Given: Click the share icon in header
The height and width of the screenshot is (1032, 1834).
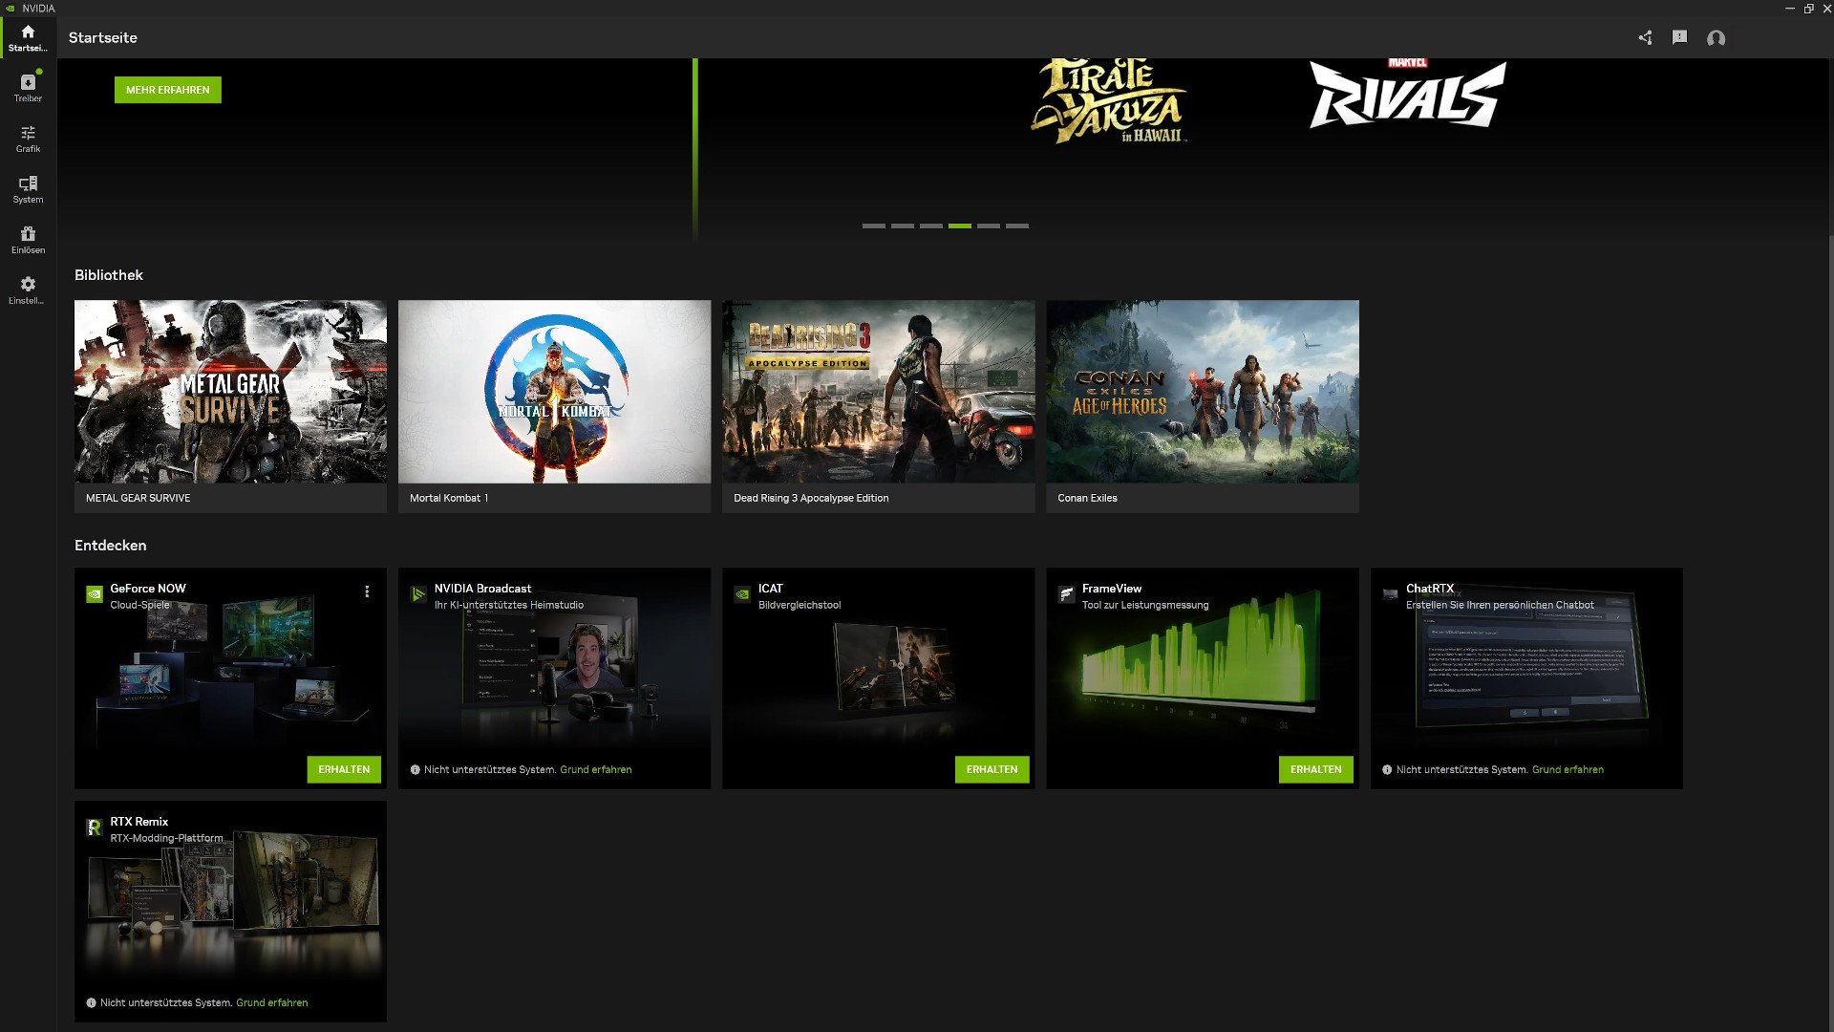Looking at the screenshot, I should 1645,38.
